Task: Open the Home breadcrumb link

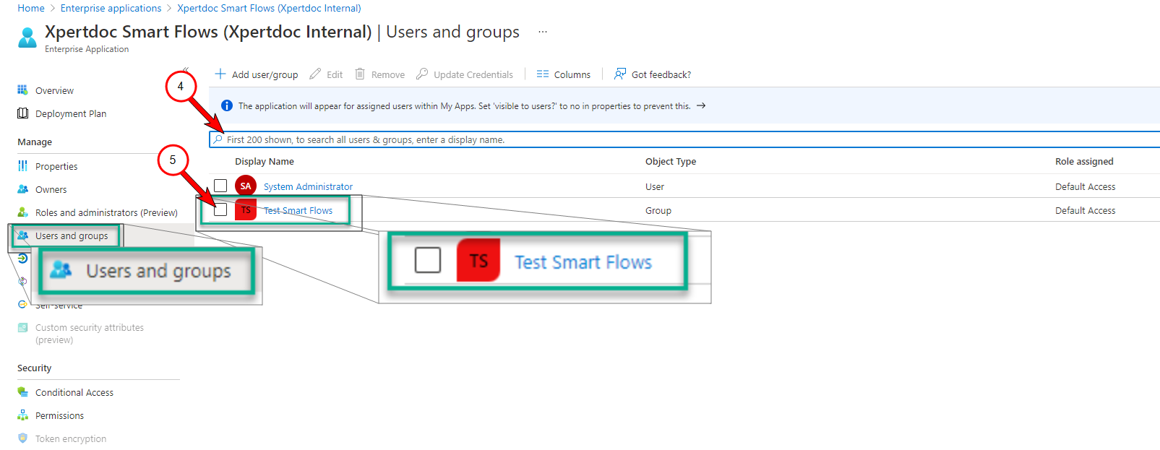Action: 31,8
